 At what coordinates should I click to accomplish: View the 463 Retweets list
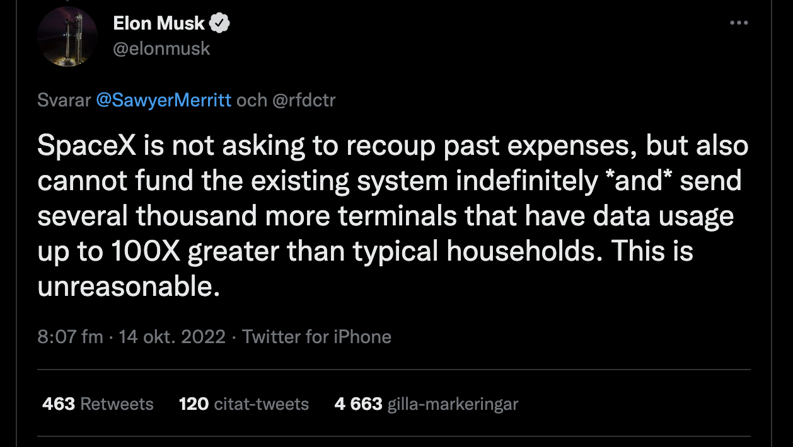click(x=98, y=404)
